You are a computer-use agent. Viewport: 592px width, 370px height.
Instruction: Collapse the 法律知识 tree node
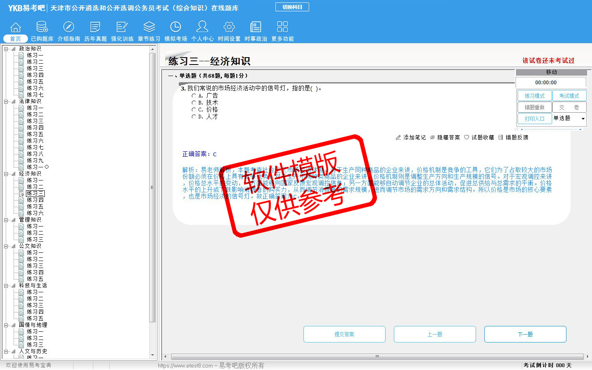6,102
